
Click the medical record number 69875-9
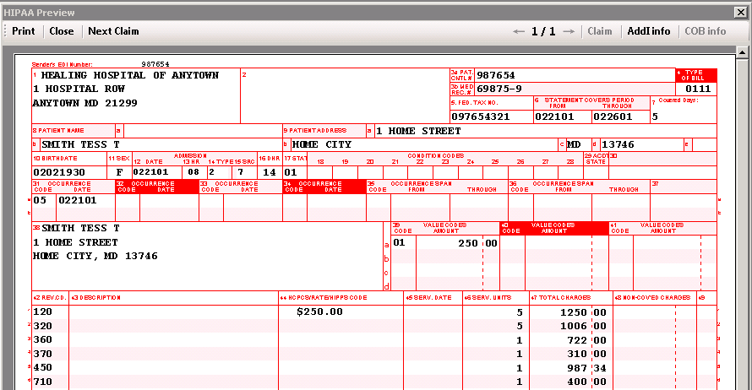tap(499, 89)
